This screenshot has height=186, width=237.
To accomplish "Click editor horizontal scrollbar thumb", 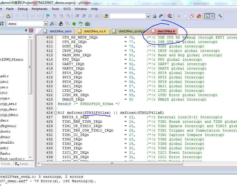I will click(112, 163).
